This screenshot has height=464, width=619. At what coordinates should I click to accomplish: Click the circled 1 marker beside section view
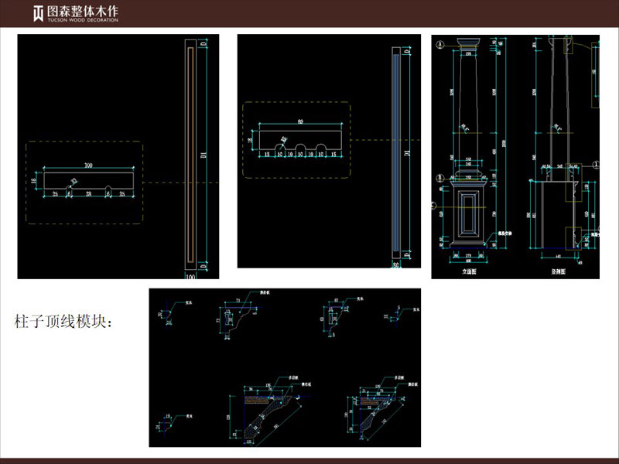point(597,165)
